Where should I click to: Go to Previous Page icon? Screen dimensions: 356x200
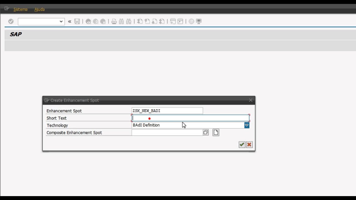click(147, 21)
